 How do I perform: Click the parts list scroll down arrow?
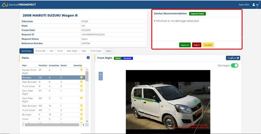pyautogui.click(x=87, y=121)
